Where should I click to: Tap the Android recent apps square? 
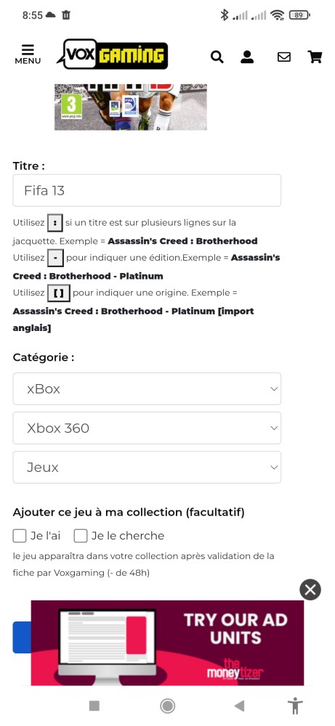point(94,706)
